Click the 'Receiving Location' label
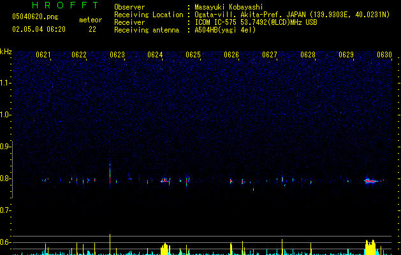 point(149,15)
